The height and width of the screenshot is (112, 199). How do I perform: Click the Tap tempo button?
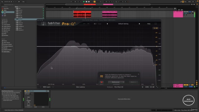2,2
